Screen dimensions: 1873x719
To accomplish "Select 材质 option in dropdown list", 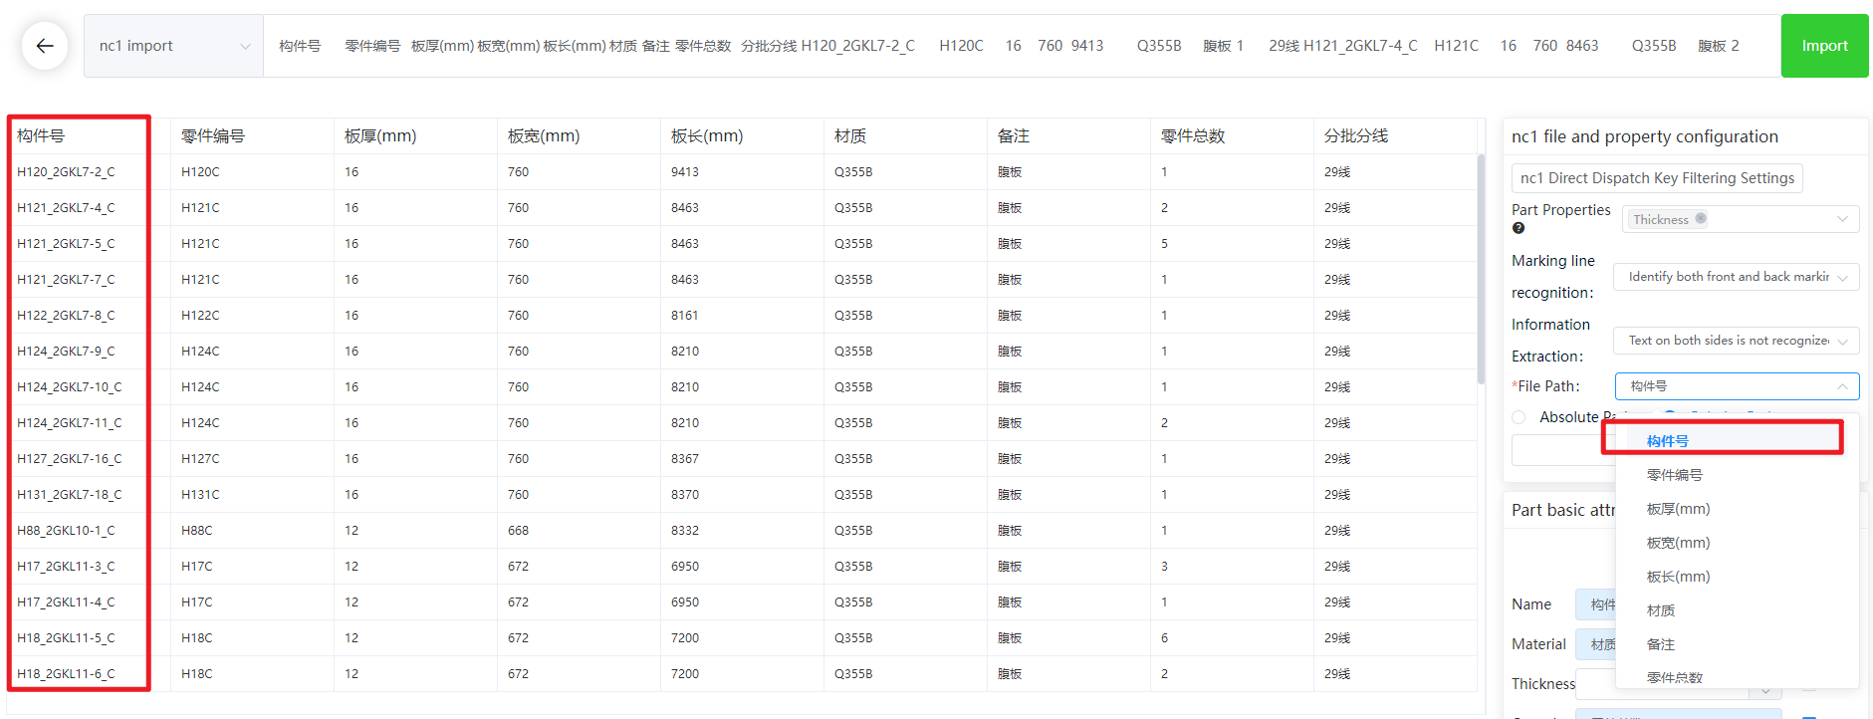I will [x=1737, y=610].
